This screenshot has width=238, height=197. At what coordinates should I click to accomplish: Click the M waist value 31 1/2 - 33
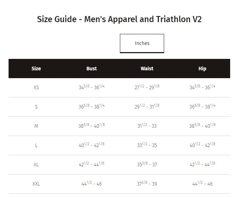pyautogui.click(x=147, y=126)
